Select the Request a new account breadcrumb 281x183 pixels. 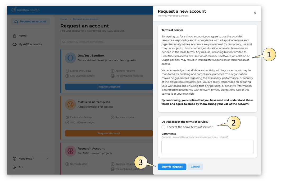[85, 19]
